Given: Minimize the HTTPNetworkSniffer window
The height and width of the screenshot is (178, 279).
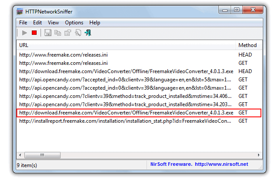Looking at the screenshot, I should 225,10.
